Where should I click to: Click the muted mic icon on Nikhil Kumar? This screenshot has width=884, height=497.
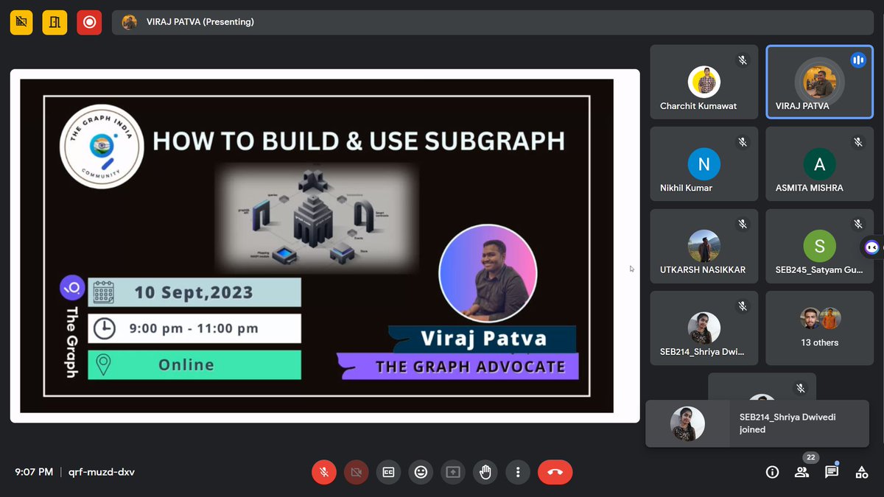click(x=743, y=141)
